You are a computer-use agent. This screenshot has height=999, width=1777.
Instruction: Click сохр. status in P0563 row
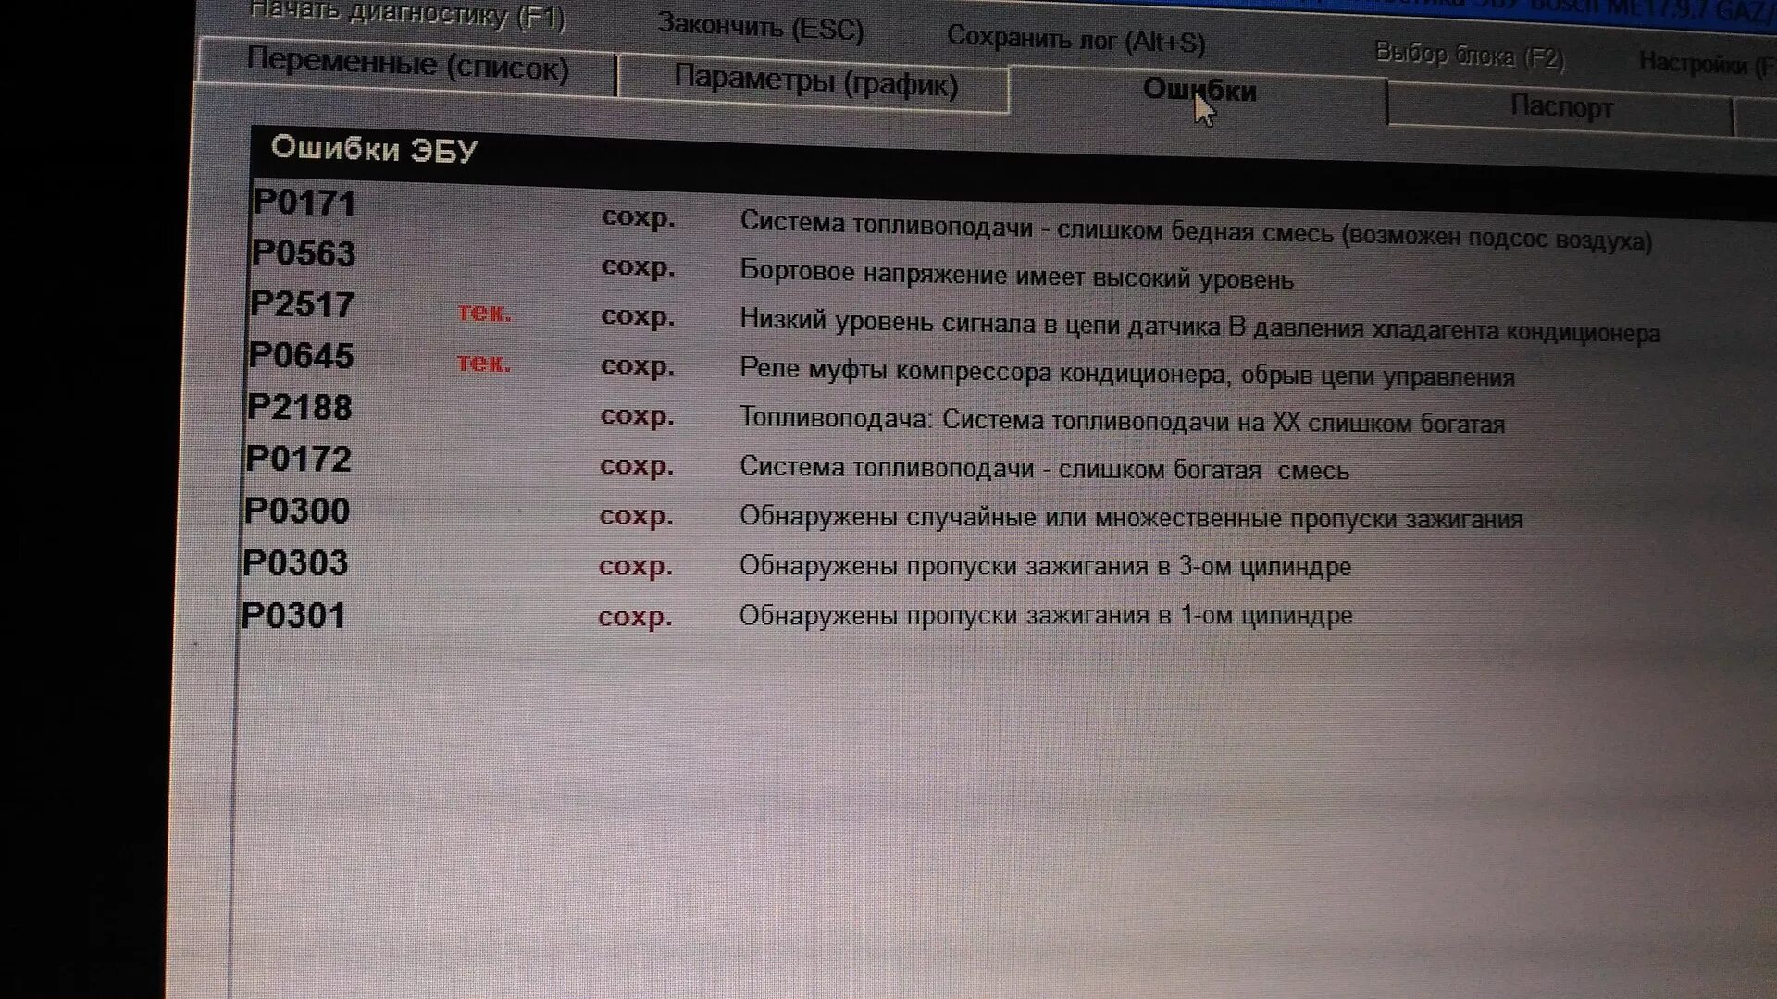tap(638, 267)
